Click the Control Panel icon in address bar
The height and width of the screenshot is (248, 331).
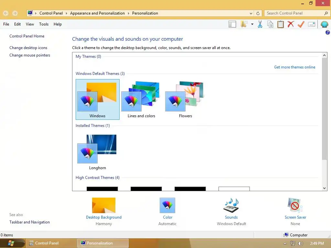click(30, 13)
